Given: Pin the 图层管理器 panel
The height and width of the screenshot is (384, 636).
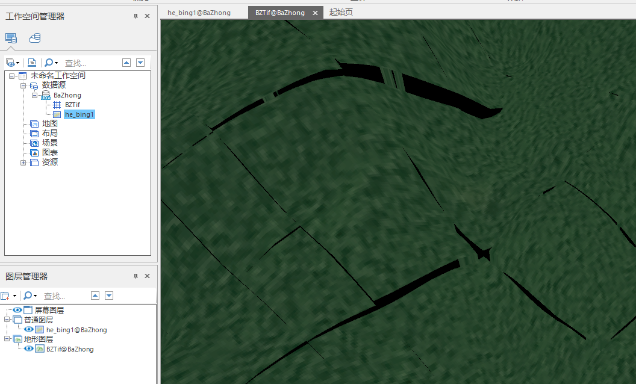Looking at the screenshot, I should click(136, 276).
